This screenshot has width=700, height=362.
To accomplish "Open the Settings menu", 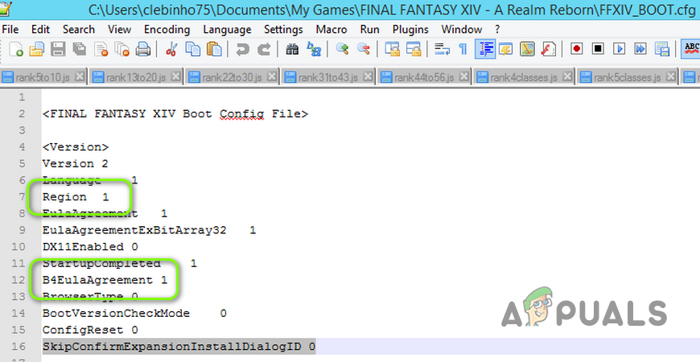I will 283,30.
